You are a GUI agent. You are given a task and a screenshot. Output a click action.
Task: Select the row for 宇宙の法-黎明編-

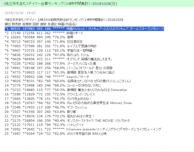[50, 50]
